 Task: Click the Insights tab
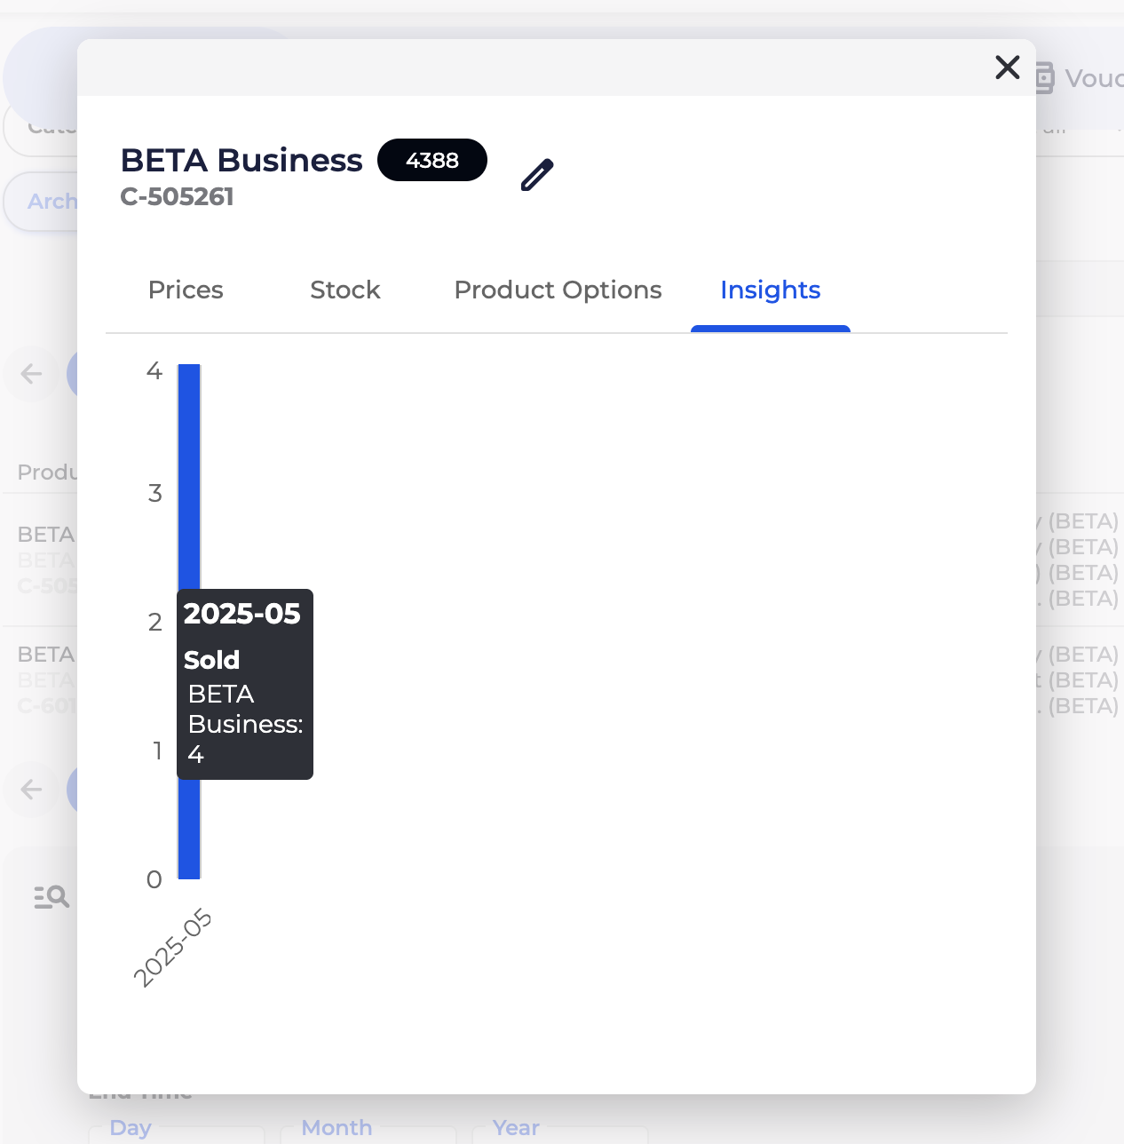770,290
